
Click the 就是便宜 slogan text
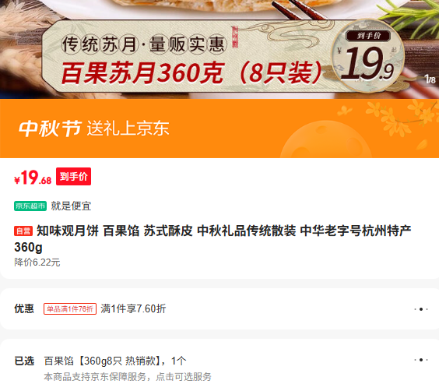pyautogui.click(x=71, y=206)
